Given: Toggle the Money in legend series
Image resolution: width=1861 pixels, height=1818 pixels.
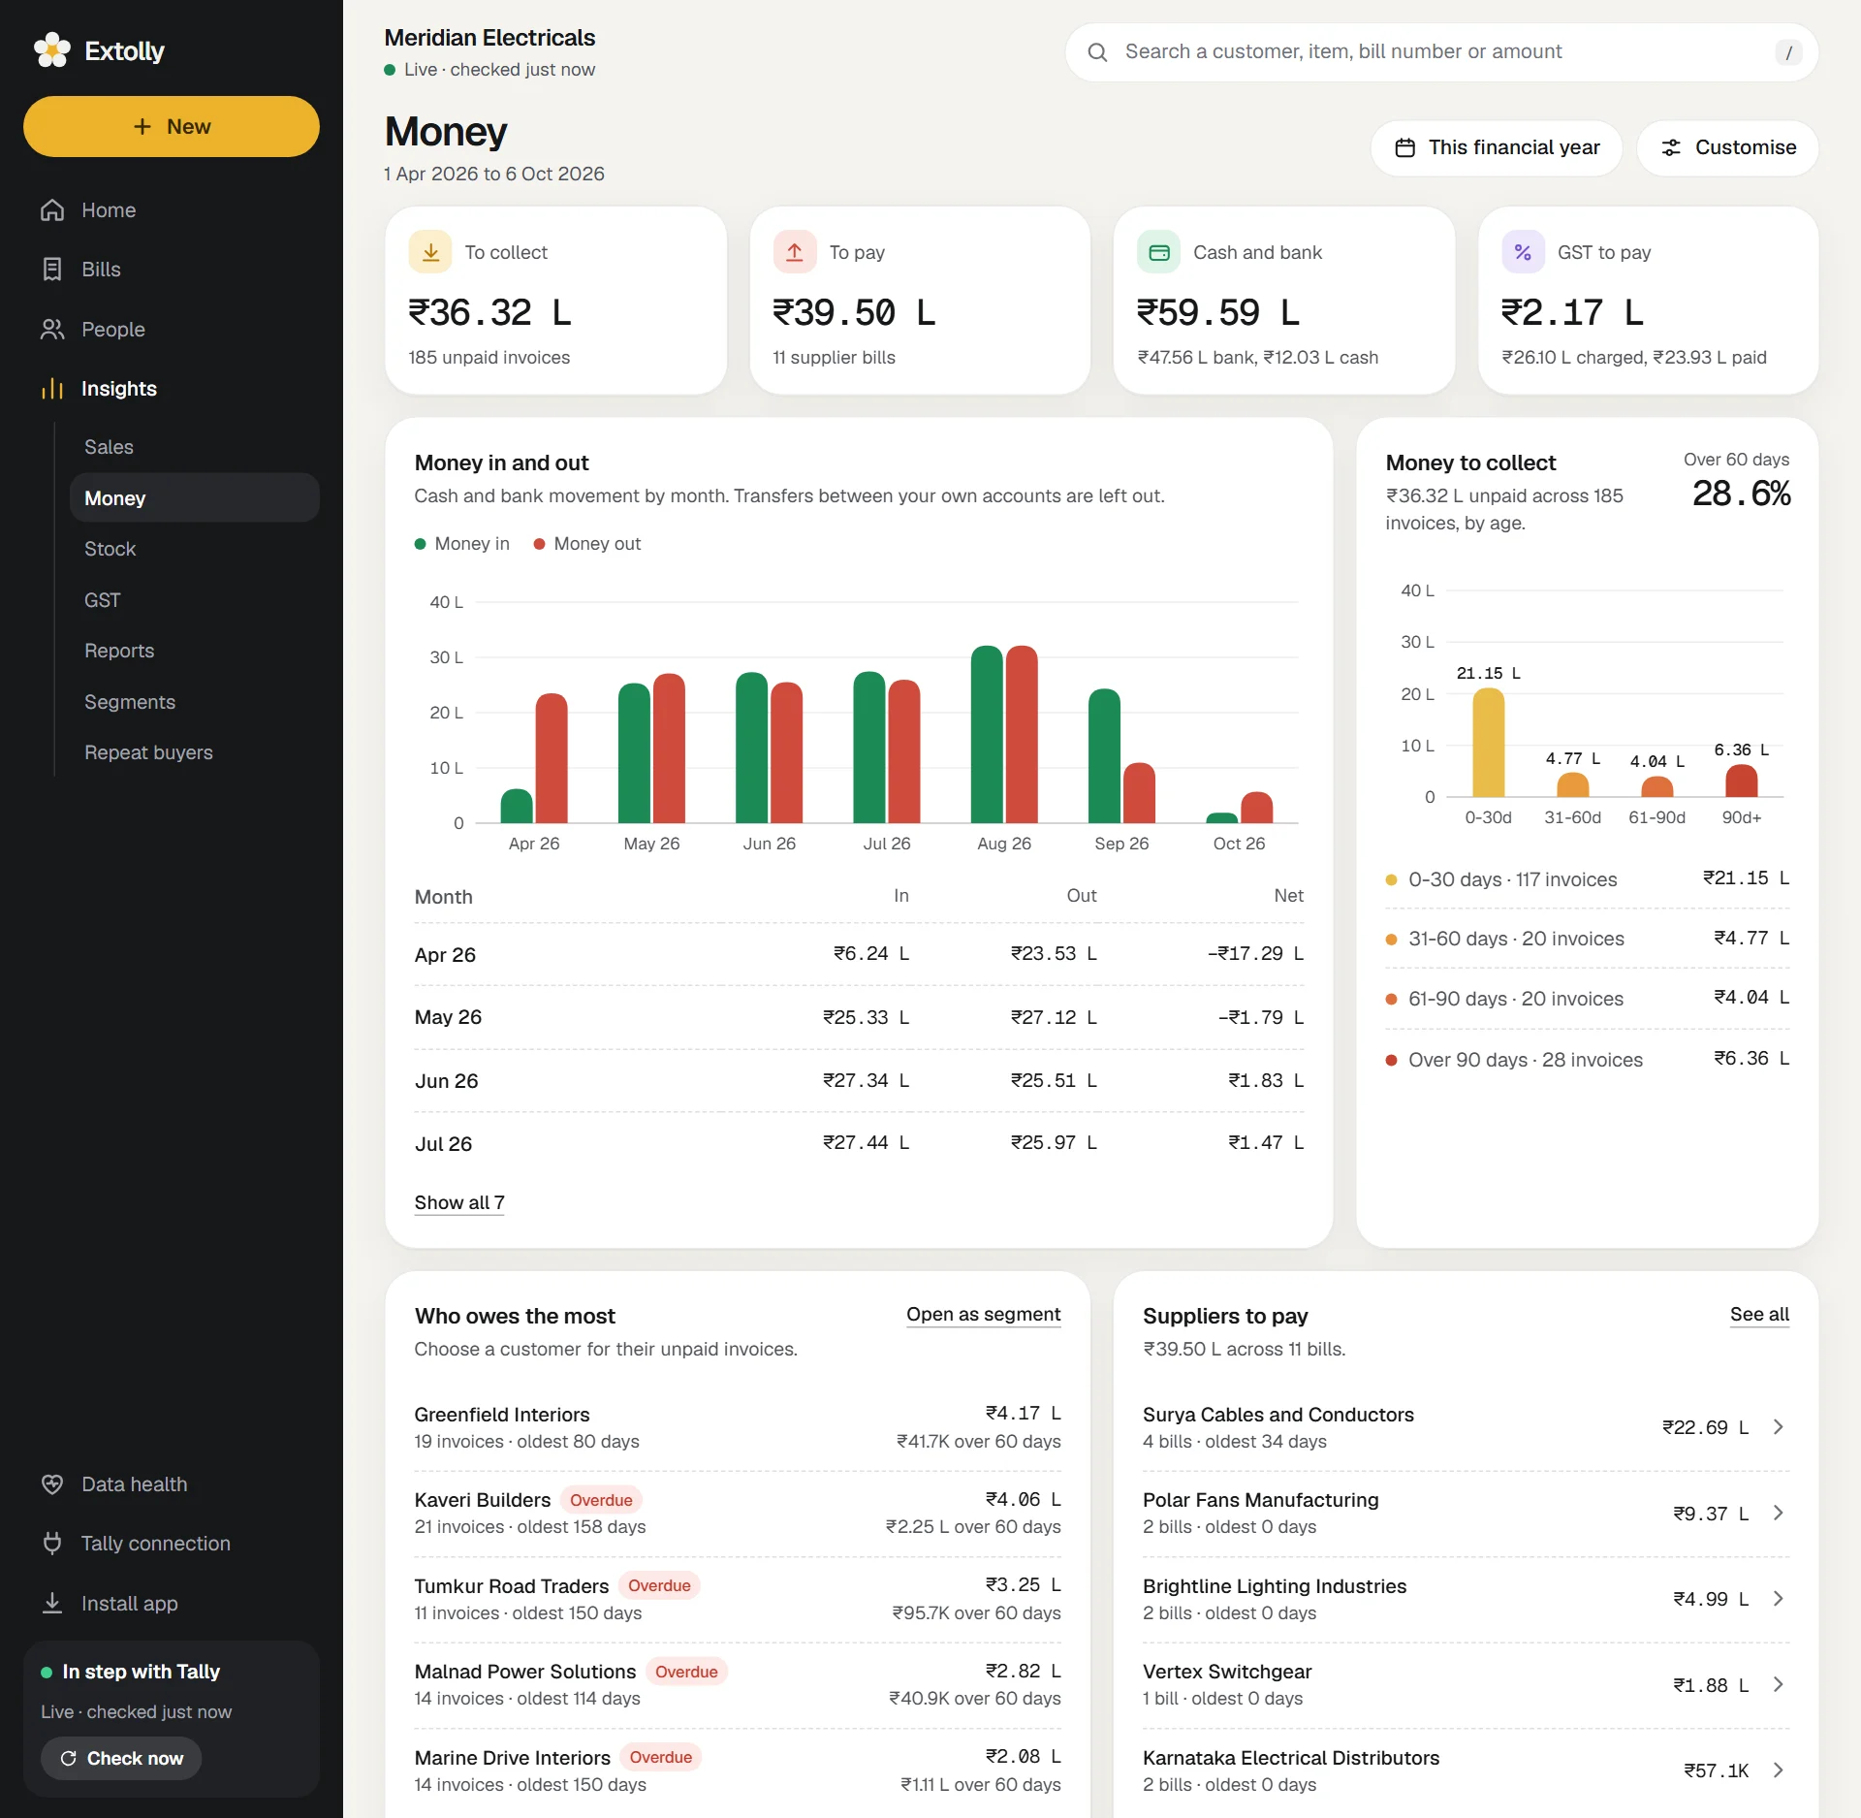Looking at the screenshot, I should pos(462,544).
